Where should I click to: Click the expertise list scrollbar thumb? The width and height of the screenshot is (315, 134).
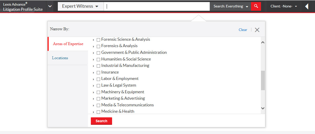click(x=263, y=80)
